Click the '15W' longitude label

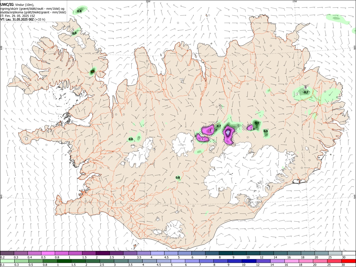[295, 1]
